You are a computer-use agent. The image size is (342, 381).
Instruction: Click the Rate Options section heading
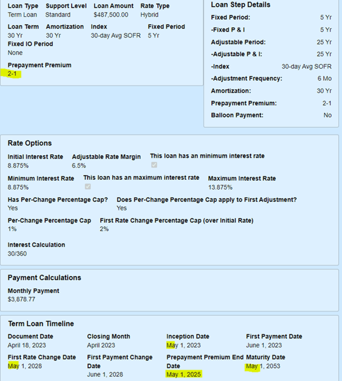29,143
